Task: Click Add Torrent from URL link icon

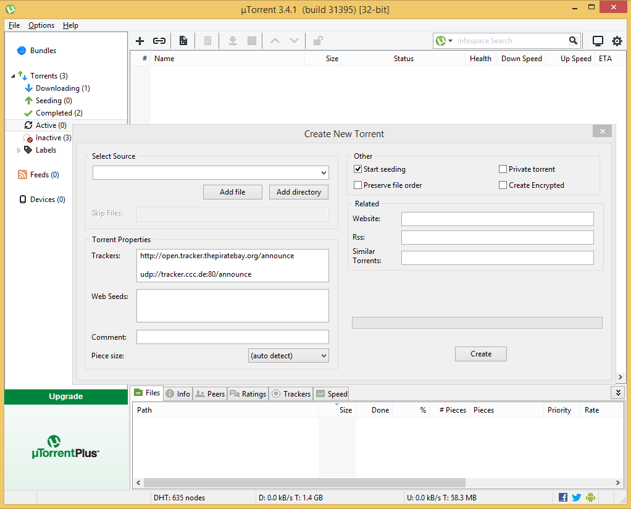Action: (x=159, y=41)
